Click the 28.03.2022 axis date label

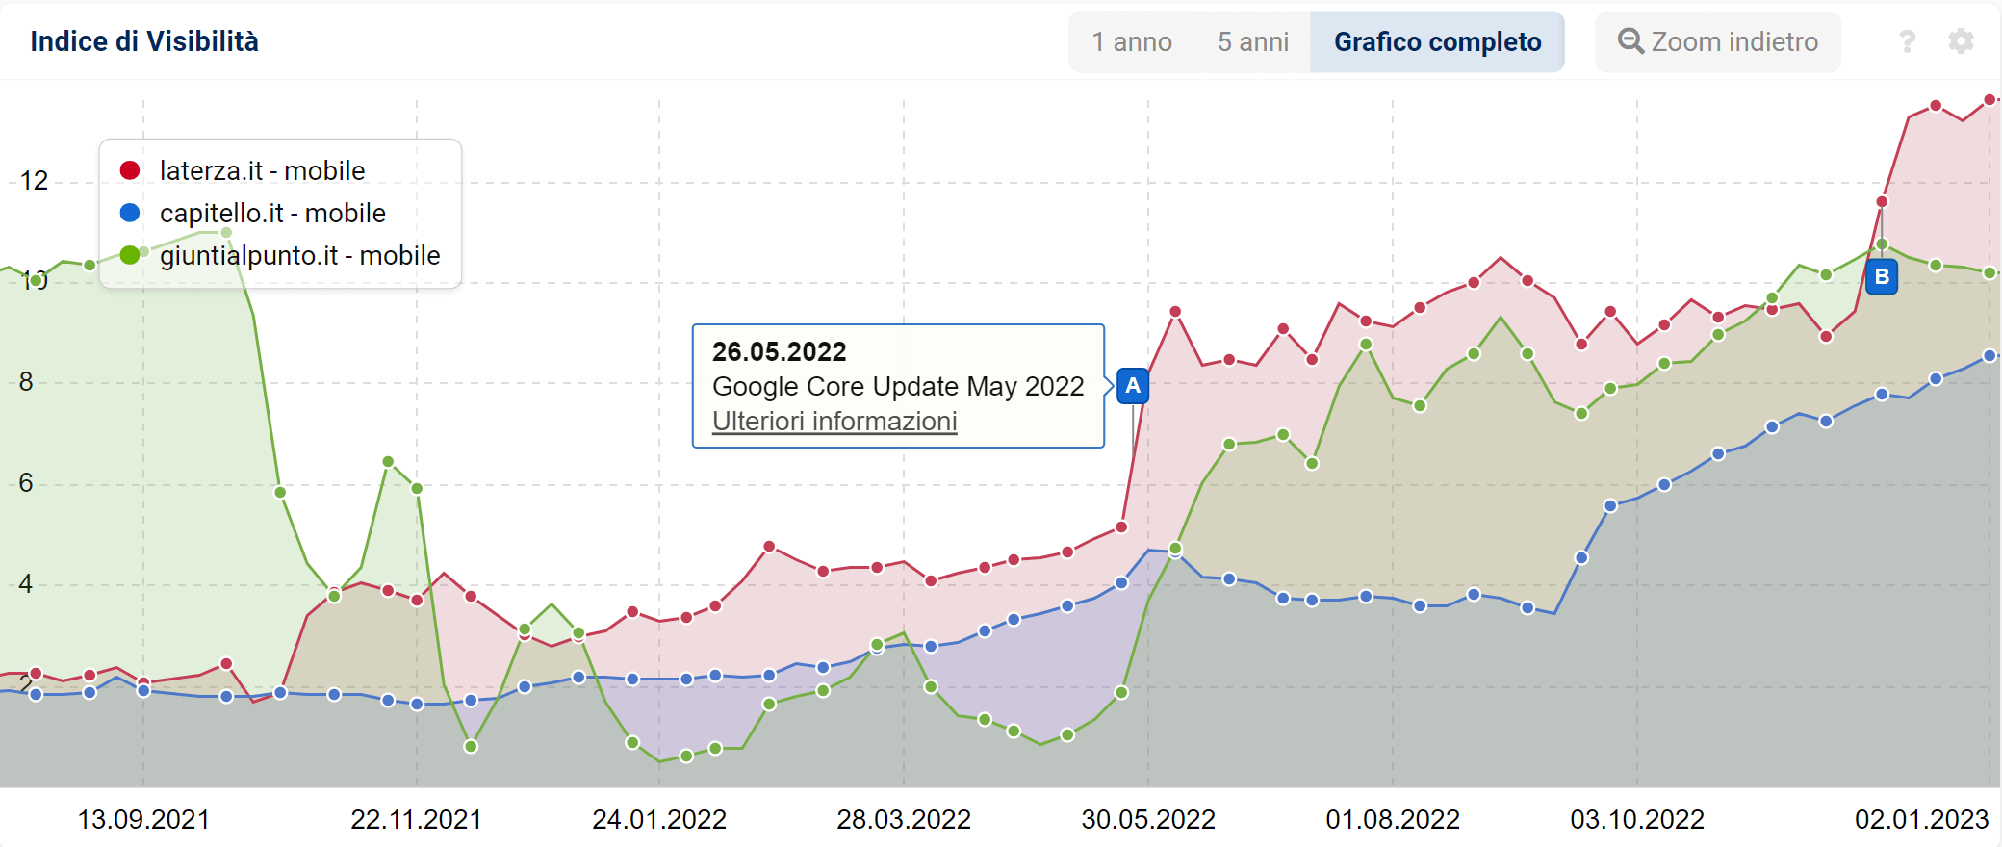[904, 820]
